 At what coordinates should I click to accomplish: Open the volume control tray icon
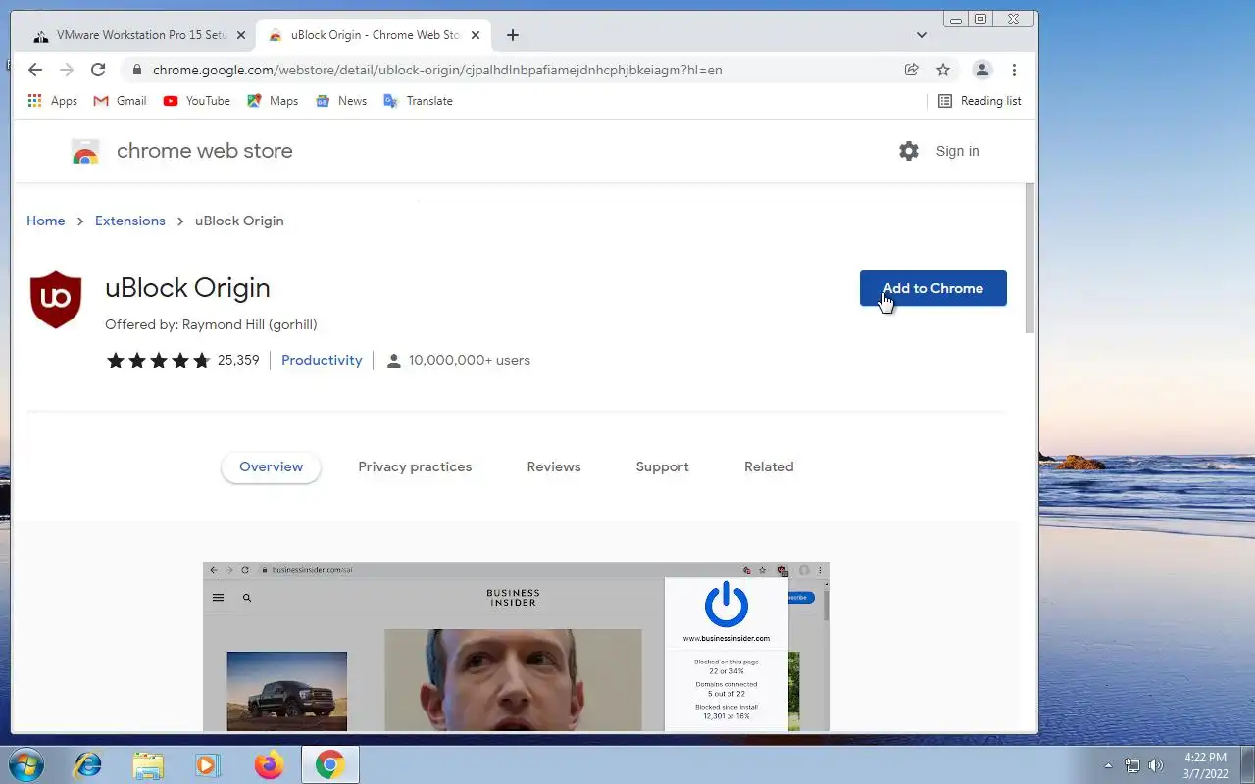pos(1155,765)
